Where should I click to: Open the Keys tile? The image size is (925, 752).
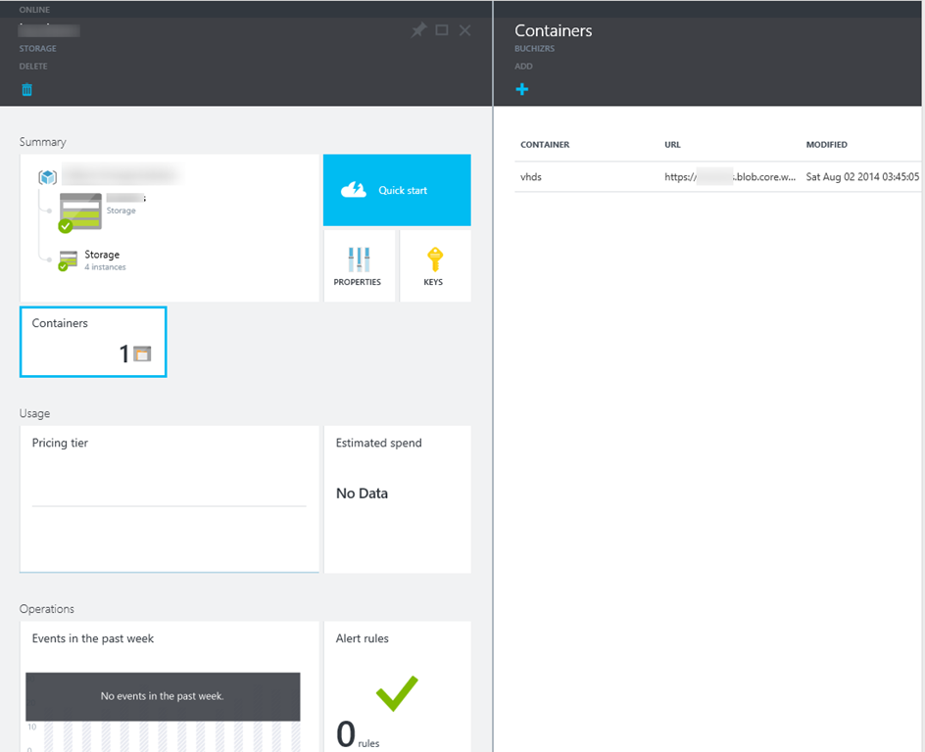[435, 265]
